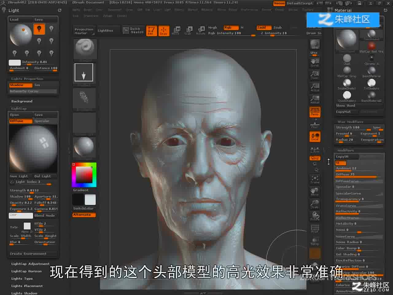Launch Projection Master
Image resolution: width=393 pixels, height=295 pixels.
tap(84, 31)
